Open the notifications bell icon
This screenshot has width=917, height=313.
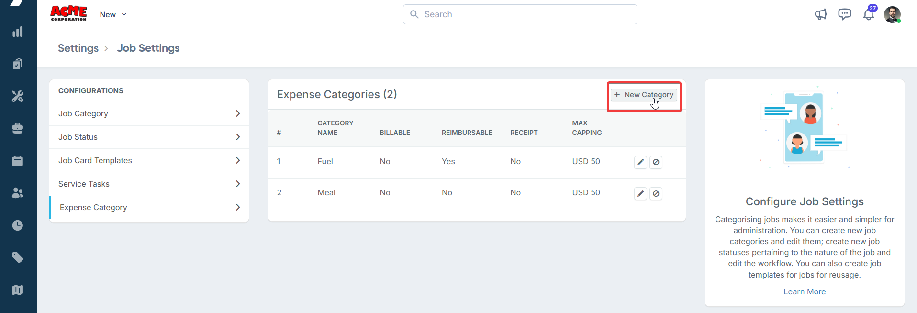869,14
